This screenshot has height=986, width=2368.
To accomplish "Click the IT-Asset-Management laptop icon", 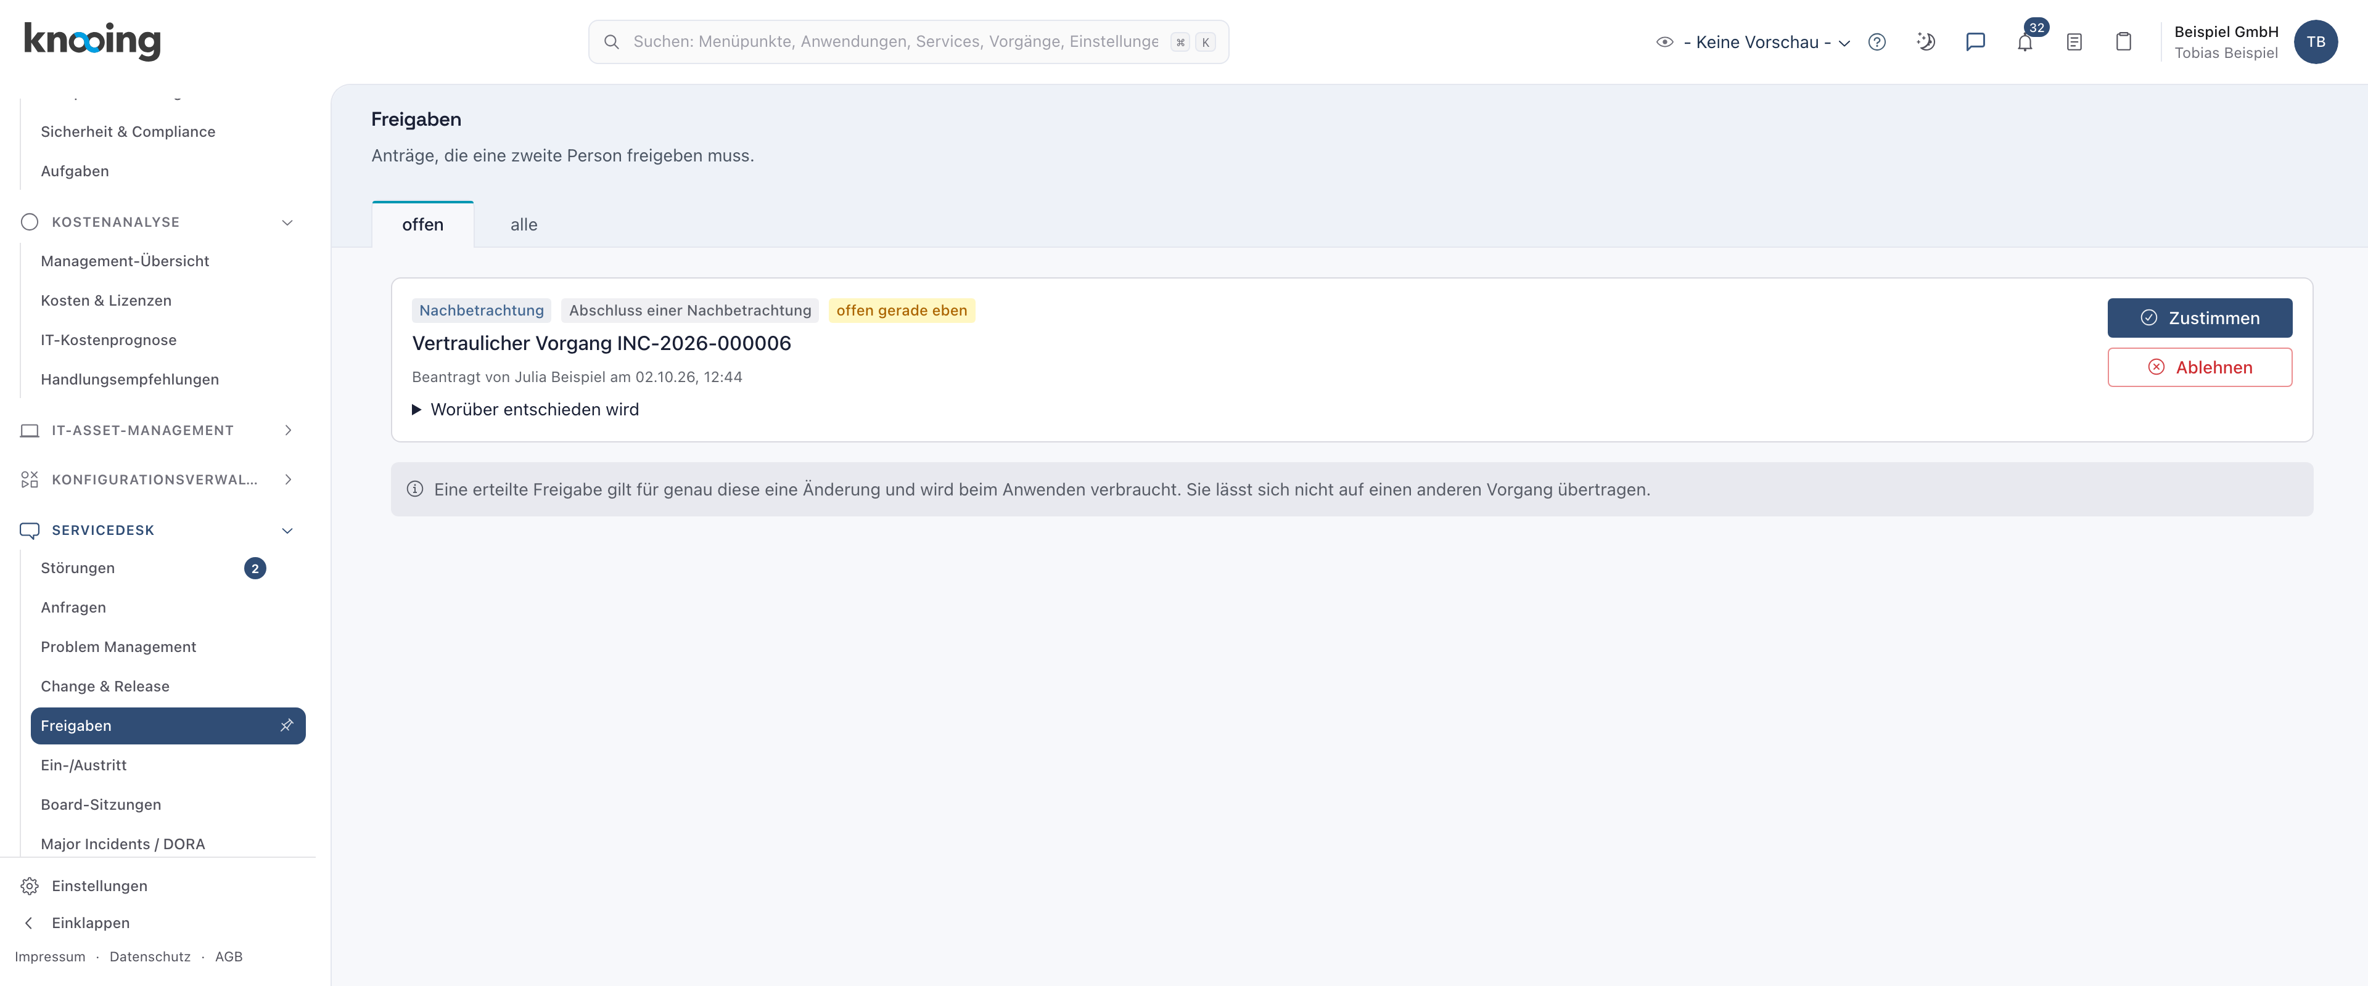I will 30,430.
